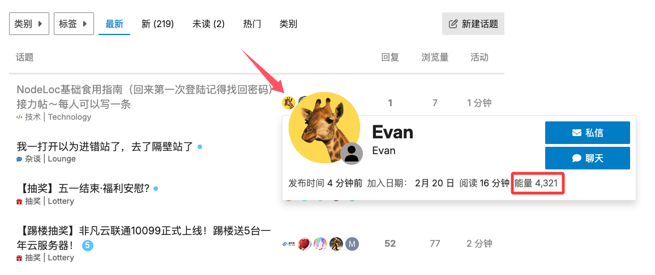Send Evan a 私信 private message
Viewport: 655px width, 275px height.
point(587,133)
